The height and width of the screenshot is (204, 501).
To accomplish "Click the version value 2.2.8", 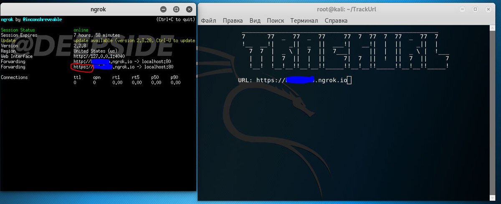I will click(80, 46).
